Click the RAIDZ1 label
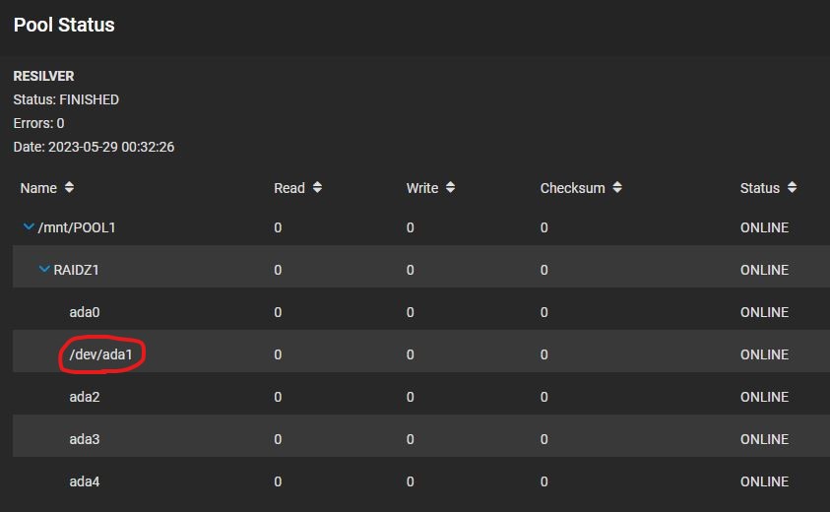This screenshot has width=830, height=512. point(76,270)
